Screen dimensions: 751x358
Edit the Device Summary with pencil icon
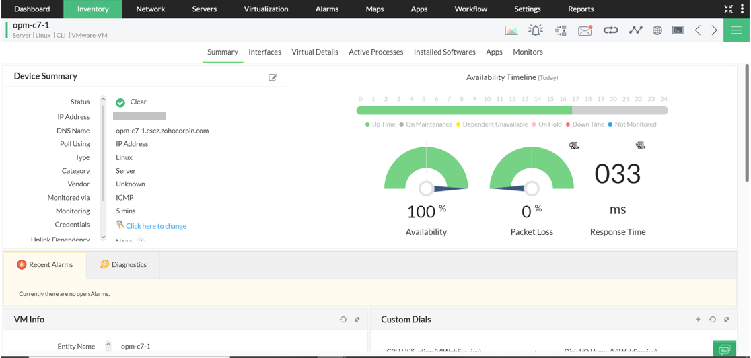point(273,77)
